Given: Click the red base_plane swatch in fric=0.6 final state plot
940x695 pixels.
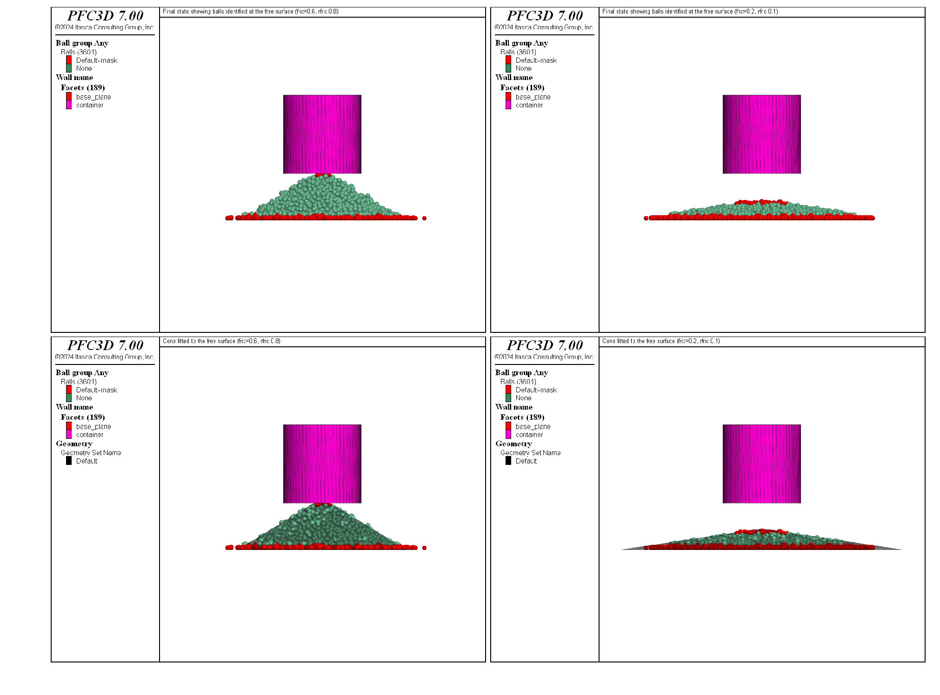Looking at the screenshot, I should 69,97.
